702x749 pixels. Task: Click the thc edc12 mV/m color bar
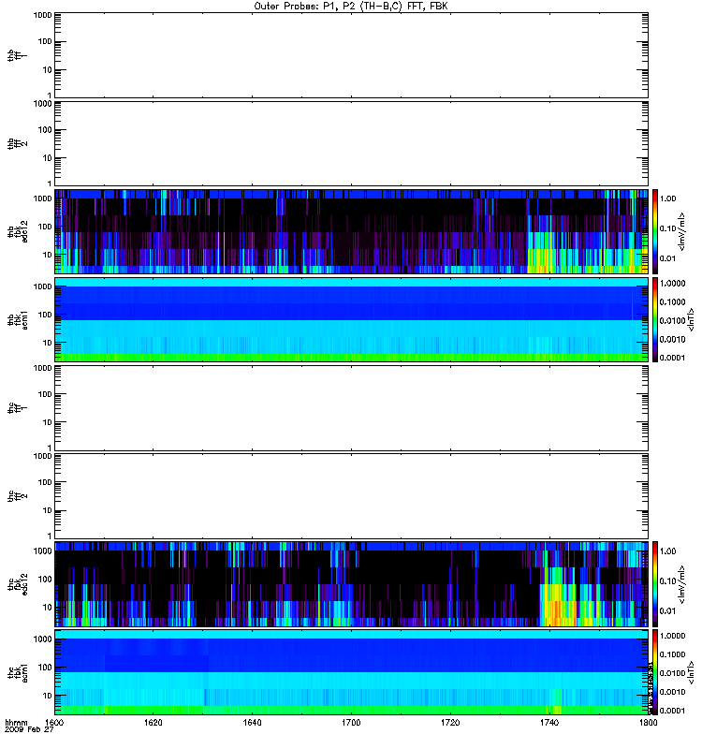pyautogui.click(x=655, y=583)
